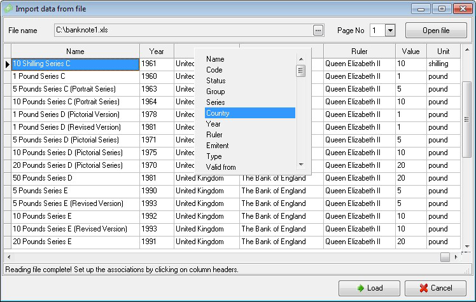Click the field list scroll down arrow
This screenshot has width=476, height=302.
click(301, 165)
